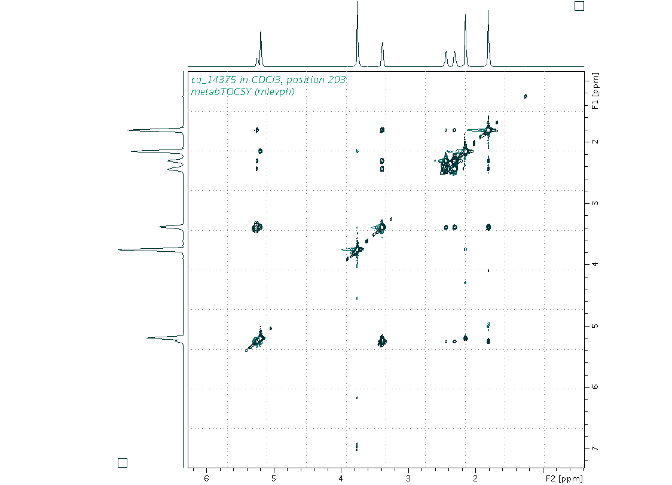Click the small square marker above the plot's top-right corner
The image size is (672, 485).
579,6
